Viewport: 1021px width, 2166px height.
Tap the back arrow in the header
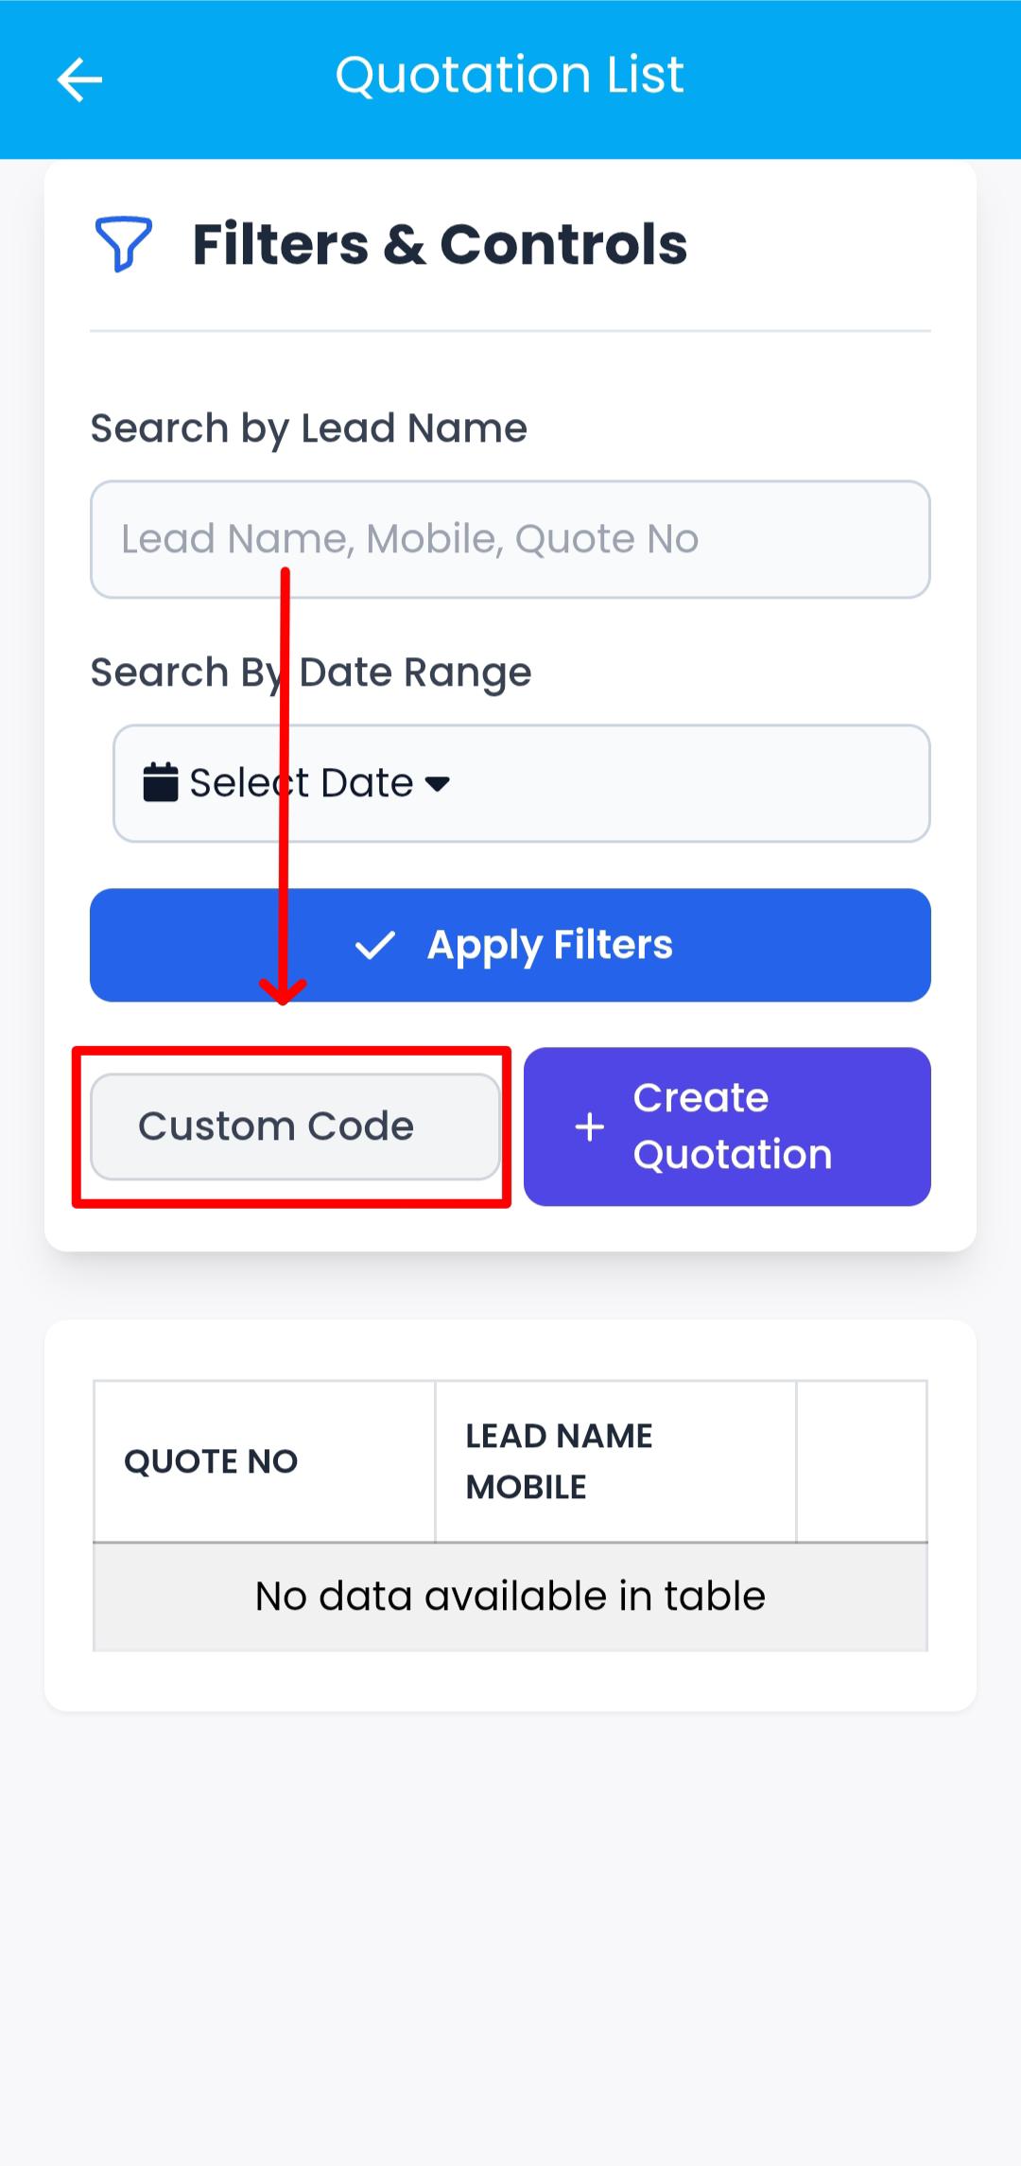tap(79, 79)
